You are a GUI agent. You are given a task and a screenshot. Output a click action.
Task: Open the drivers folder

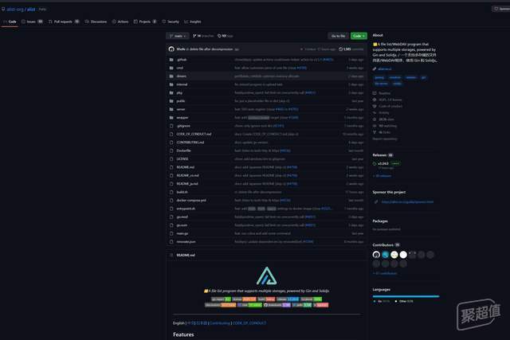182,76
